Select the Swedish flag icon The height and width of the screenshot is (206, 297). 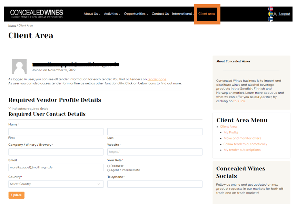pyautogui.click(x=270, y=14)
